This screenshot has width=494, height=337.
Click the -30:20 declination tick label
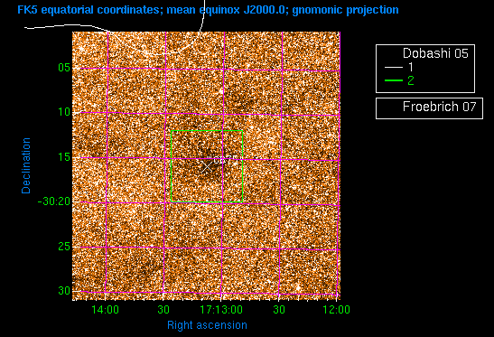(x=54, y=201)
